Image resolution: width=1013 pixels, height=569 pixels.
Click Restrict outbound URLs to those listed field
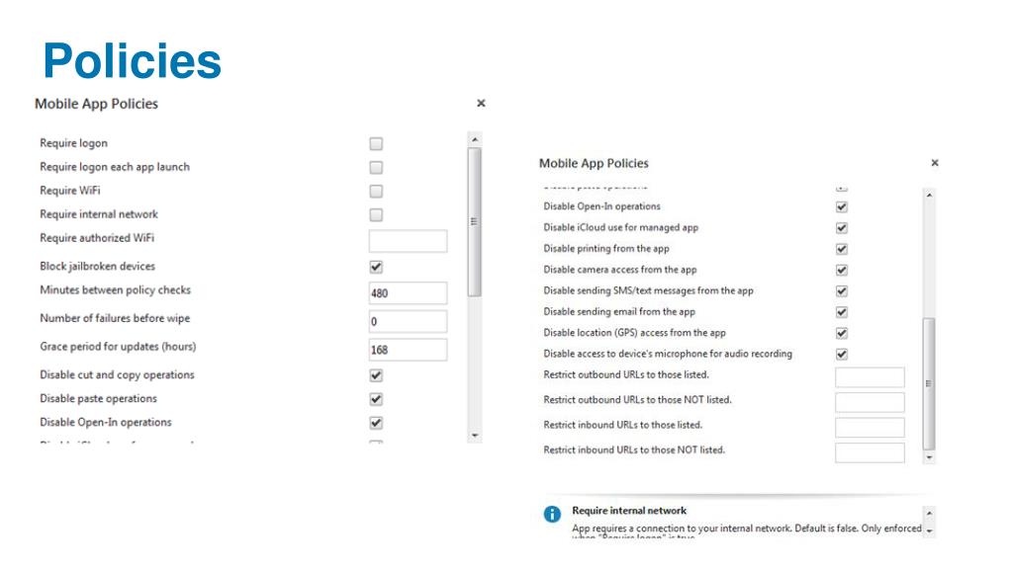click(x=870, y=377)
